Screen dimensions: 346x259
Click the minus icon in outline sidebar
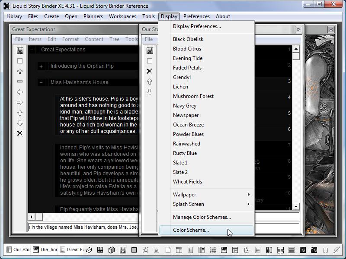pyautogui.click(x=20, y=82)
